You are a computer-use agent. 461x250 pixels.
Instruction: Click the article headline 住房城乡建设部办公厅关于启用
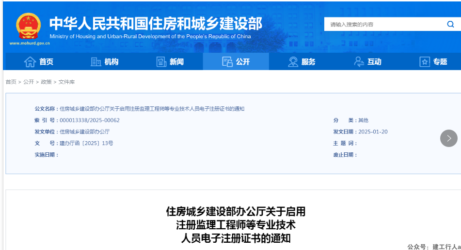236,211
